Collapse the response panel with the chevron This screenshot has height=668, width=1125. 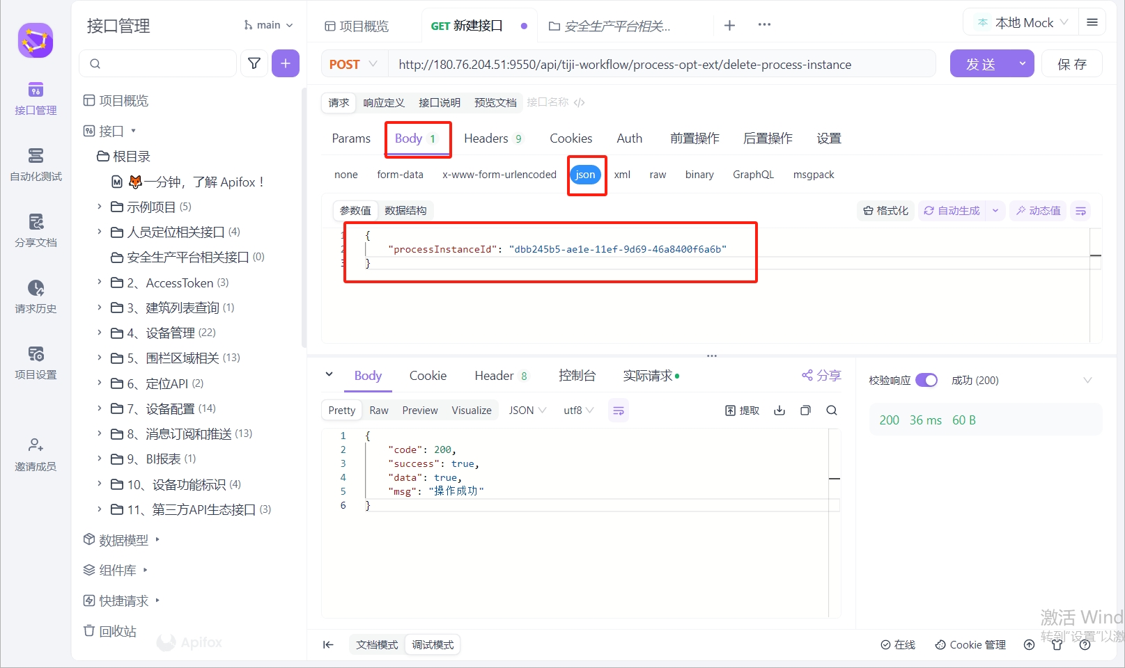point(329,374)
